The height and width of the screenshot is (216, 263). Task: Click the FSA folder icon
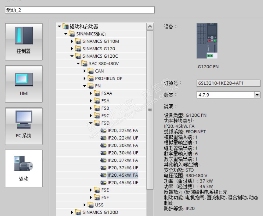click(97, 101)
